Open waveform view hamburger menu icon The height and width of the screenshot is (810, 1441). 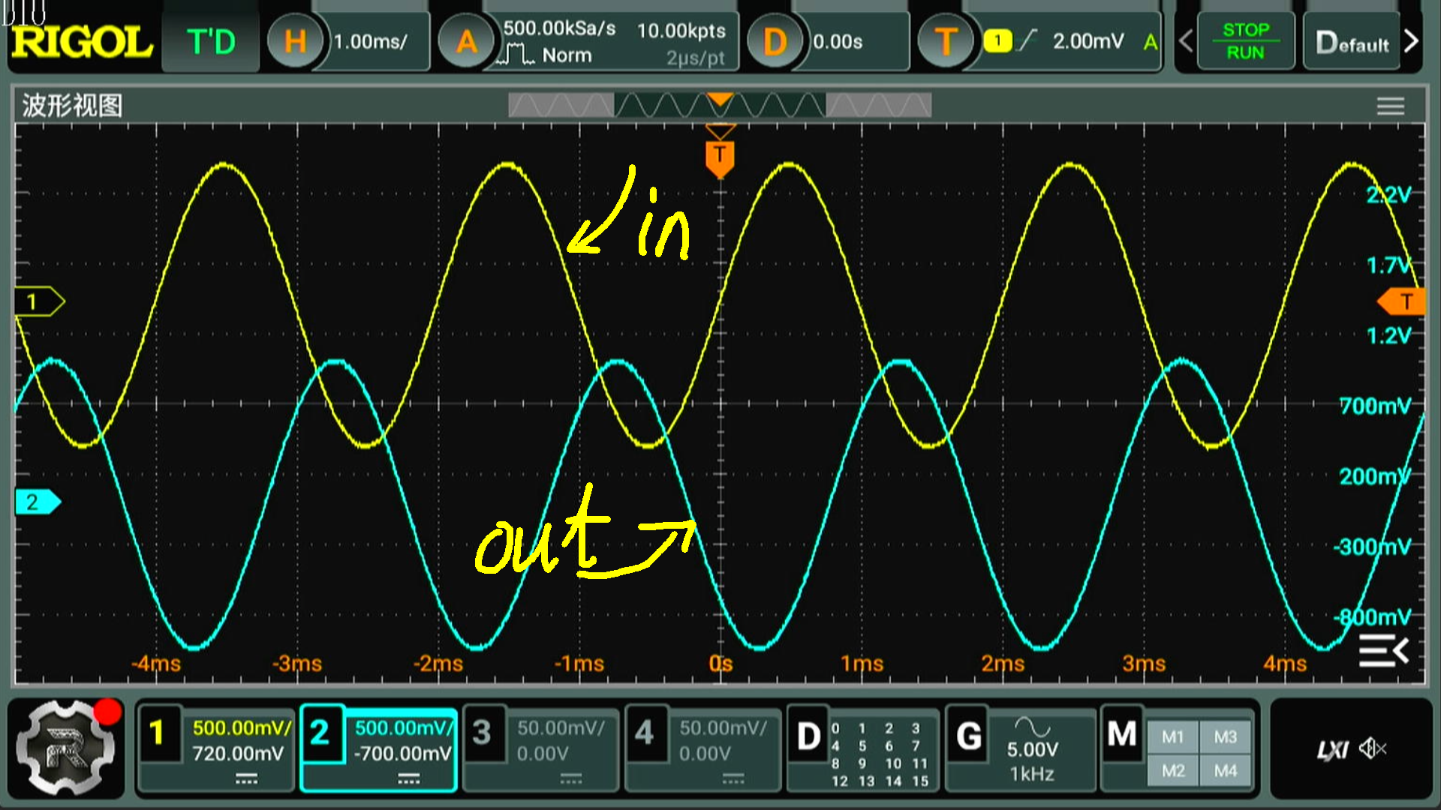(1390, 106)
